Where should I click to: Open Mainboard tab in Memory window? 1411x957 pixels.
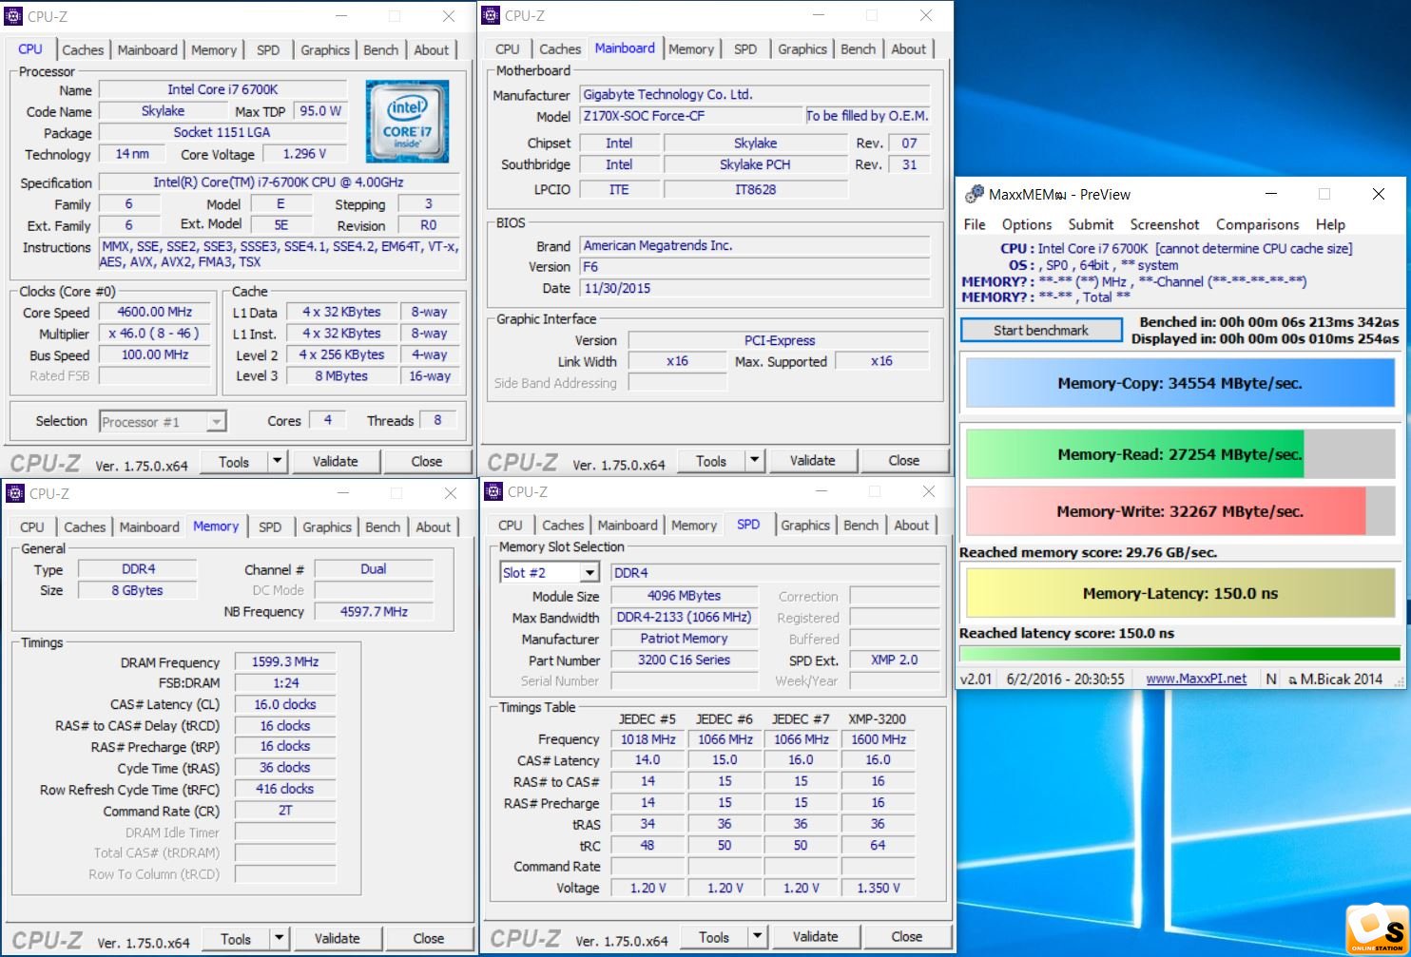click(x=149, y=527)
